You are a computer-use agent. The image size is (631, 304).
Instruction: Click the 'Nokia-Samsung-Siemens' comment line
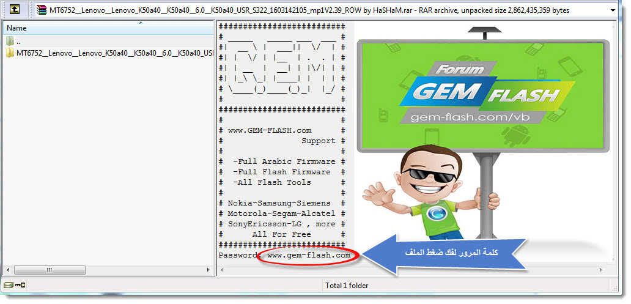point(279,203)
